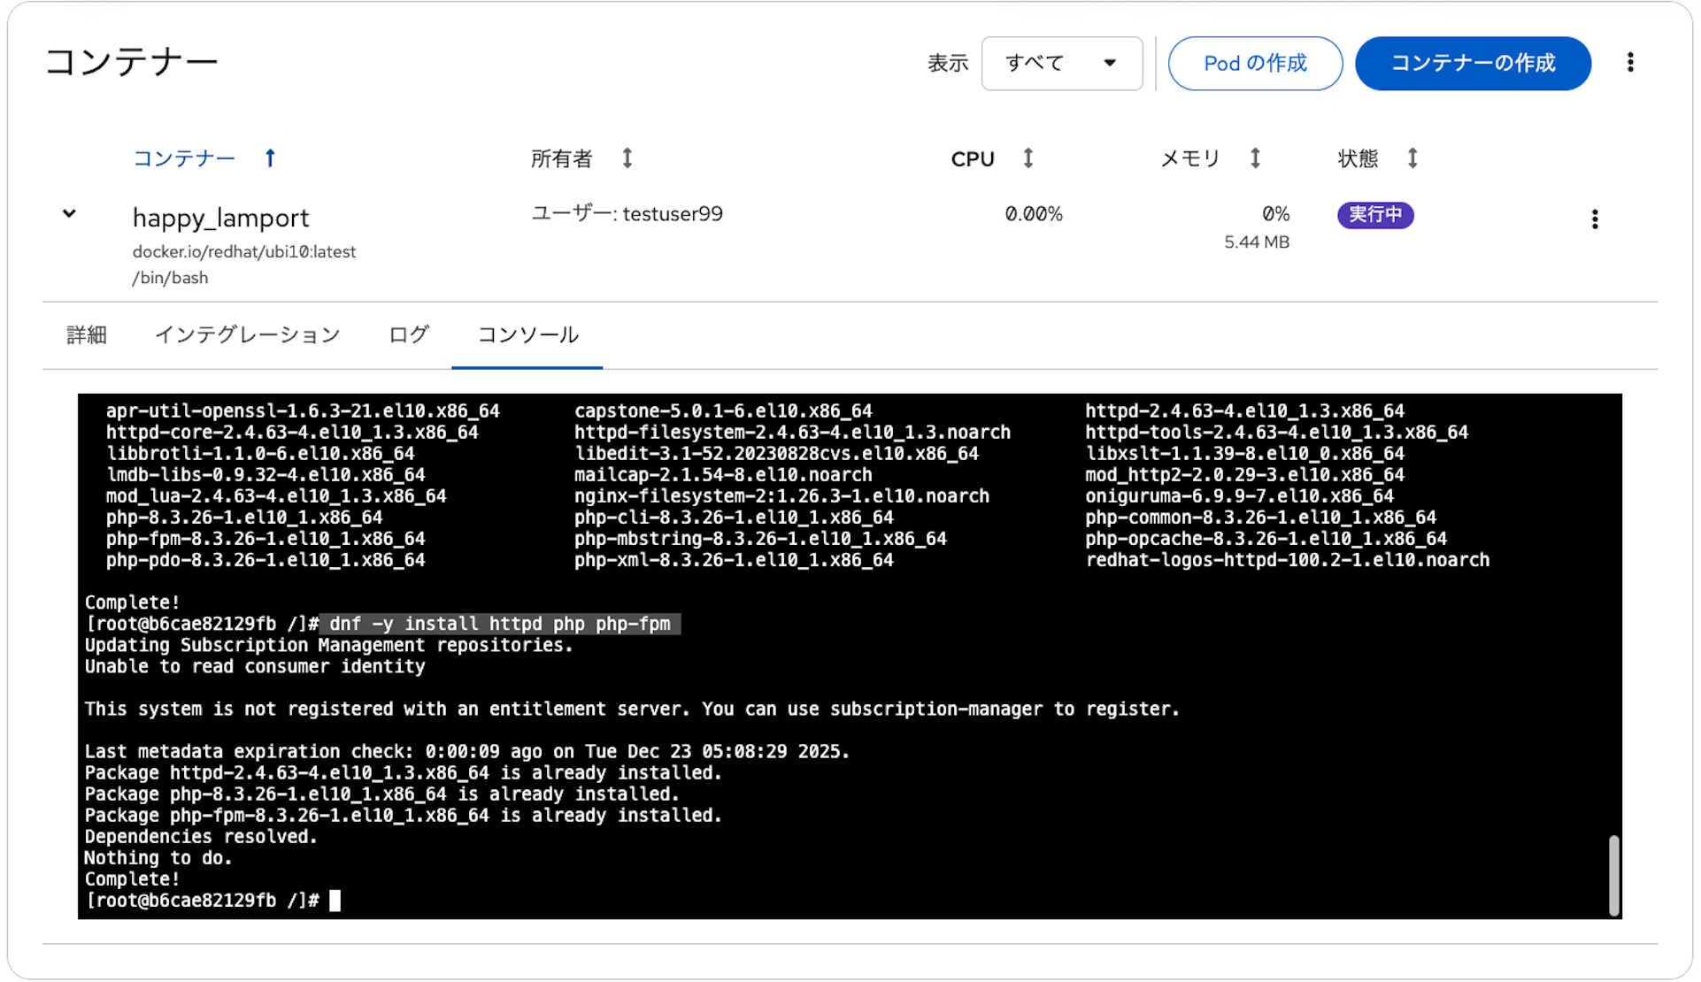Click the コンテナーの作成 button

coord(1472,63)
